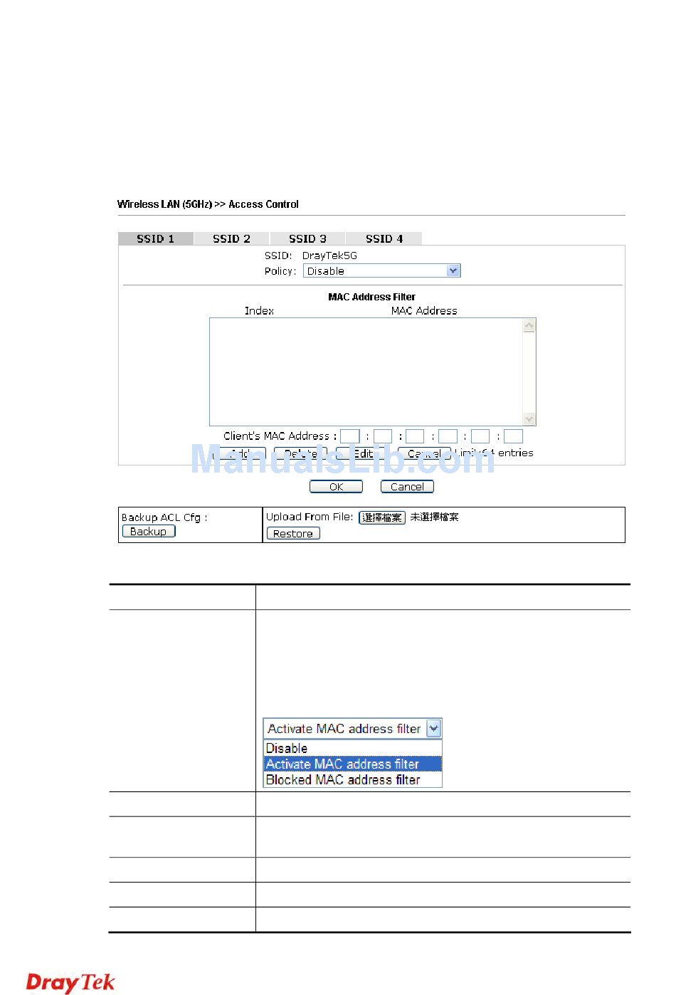The image size is (676, 995).
Task: Focus the sixth Client's MAC Address field
Action: [x=513, y=436]
